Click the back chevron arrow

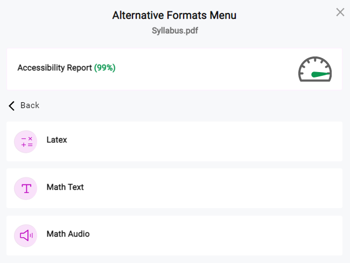tap(12, 105)
